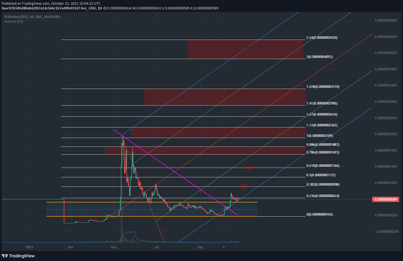The height and width of the screenshot is (261, 403).
Task: Click the red ellipse marker near the 0.382 level
Action: (244, 186)
